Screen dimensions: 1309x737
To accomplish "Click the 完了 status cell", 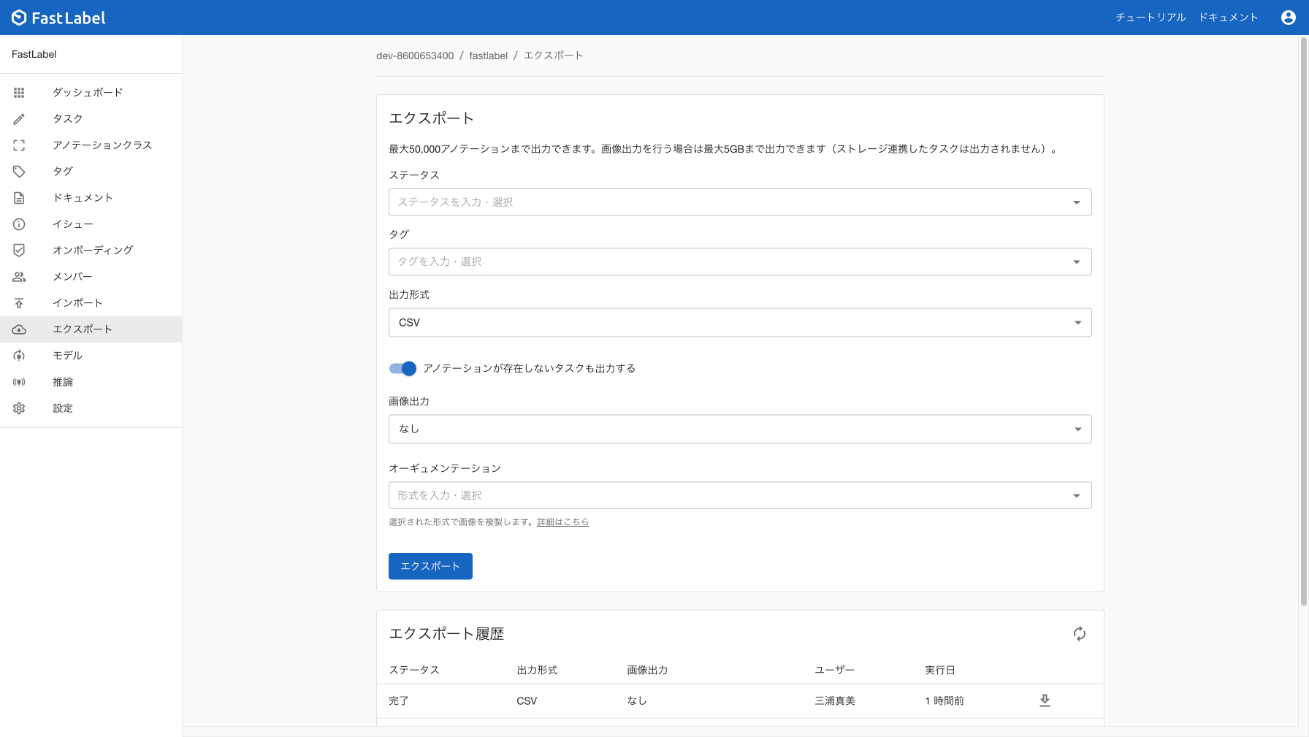I will [x=399, y=700].
